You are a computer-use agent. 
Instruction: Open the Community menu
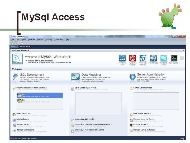pos(59,39)
